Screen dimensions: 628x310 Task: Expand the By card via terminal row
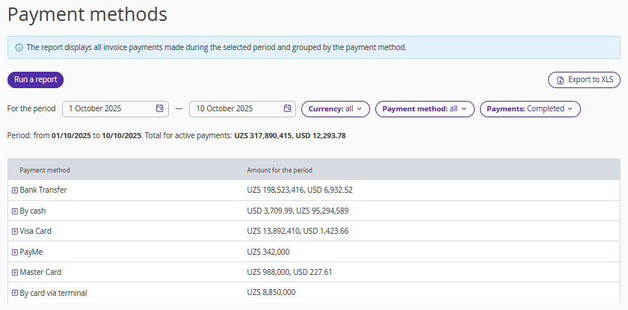(x=15, y=293)
